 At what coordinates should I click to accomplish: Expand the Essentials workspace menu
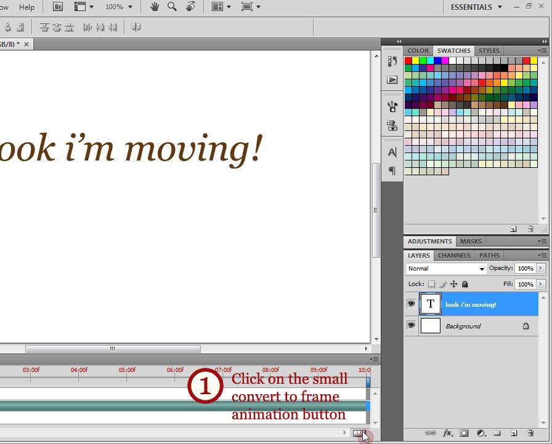coord(476,7)
